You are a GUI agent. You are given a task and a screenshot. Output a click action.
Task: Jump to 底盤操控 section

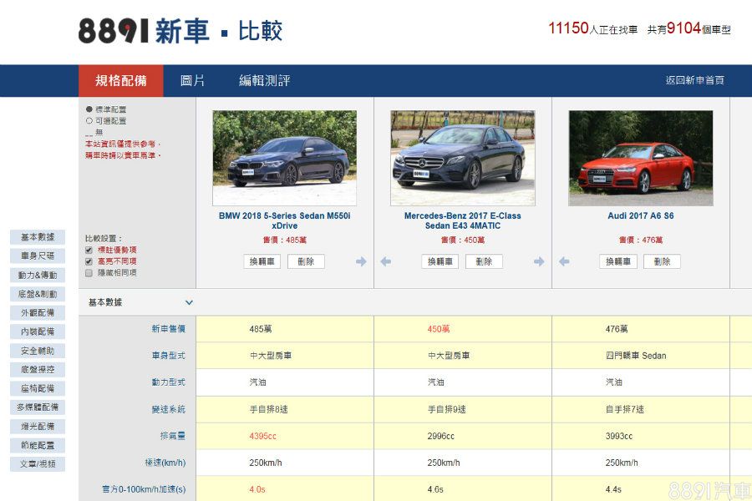38,370
